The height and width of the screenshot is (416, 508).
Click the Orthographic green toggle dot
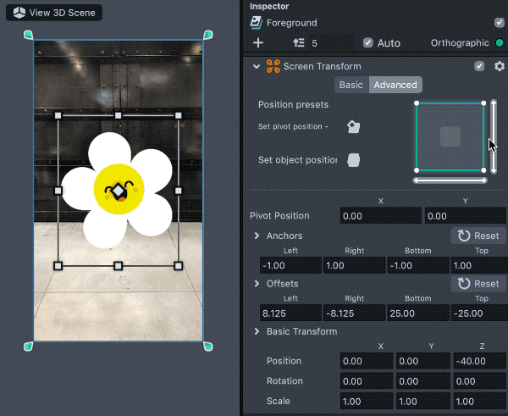(x=500, y=43)
